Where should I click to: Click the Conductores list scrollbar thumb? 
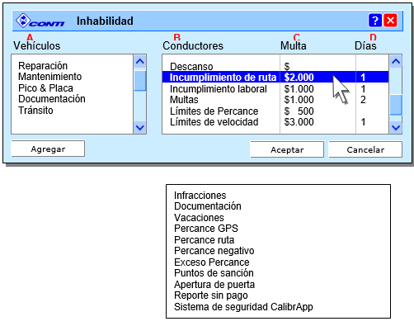pyautogui.click(x=396, y=105)
